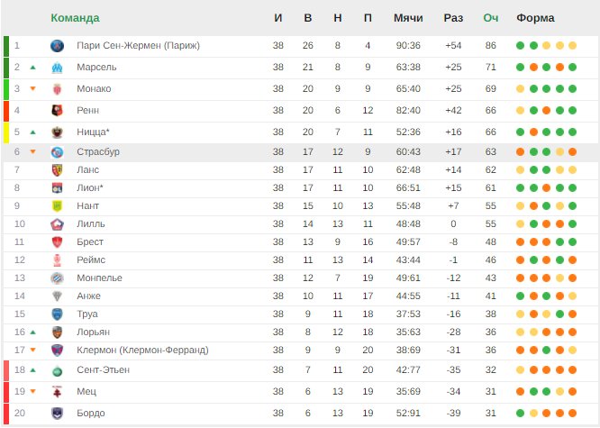This screenshot has height=428, width=600.
Task: Click the Rennes club crest
Action: click(58, 110)
